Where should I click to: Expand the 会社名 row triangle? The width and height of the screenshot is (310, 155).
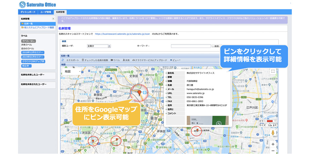click(x=166, y=73)
